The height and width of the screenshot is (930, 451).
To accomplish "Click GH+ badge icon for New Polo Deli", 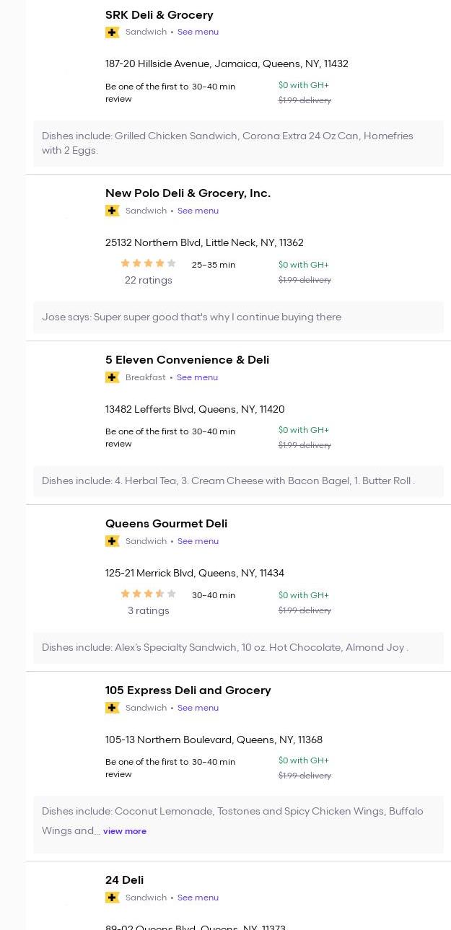I will coord(112,211).
